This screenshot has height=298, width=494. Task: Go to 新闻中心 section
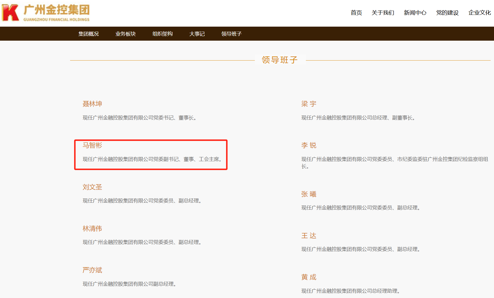(415, 13)
